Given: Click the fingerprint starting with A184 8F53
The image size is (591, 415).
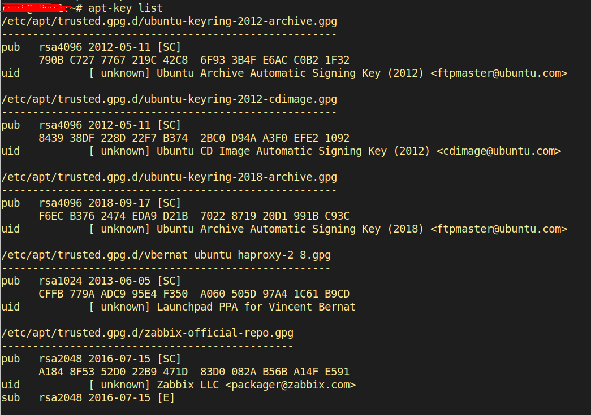Looking at the screenshot, I should pos(194,372).
